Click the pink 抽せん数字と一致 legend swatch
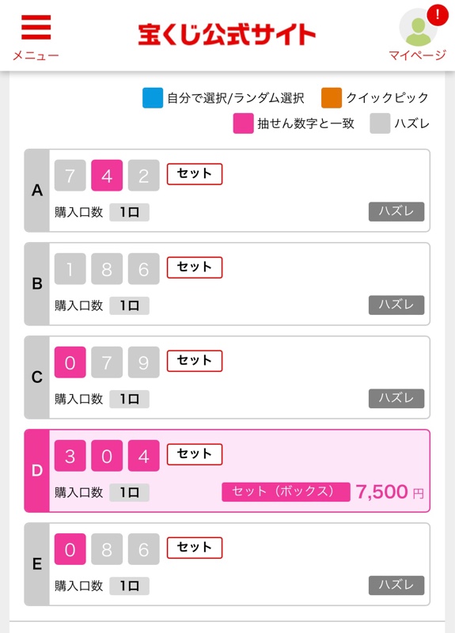The image size is (455, 633). pos(243,123)
